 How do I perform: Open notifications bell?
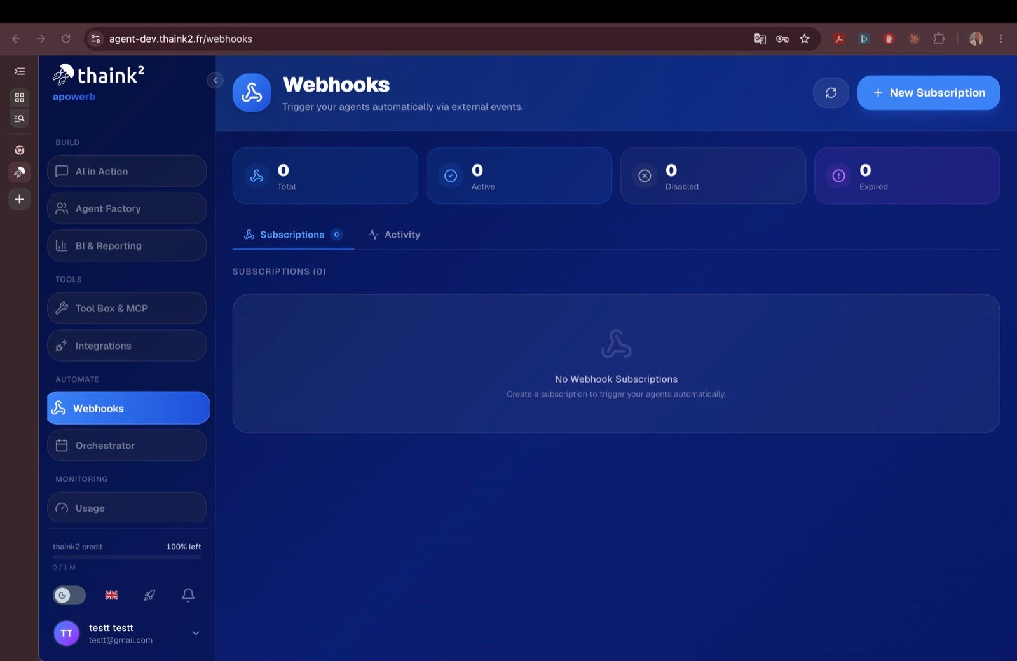(x=188, y=595)
